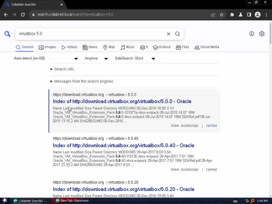Switch to the Videos search tab
Screen dimensions: 272x204
[69, 47]
